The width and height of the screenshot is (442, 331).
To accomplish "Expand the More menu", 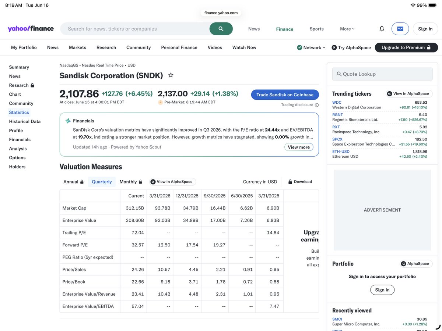I will (347, 29).
